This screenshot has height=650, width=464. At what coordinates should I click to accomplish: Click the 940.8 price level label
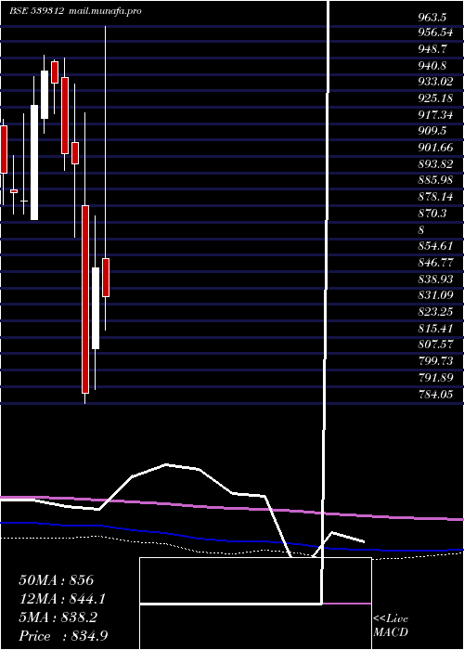(433, 66)
